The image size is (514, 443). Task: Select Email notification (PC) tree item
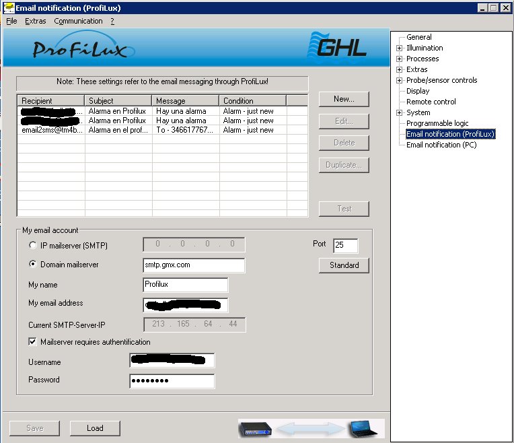point(441,145)
